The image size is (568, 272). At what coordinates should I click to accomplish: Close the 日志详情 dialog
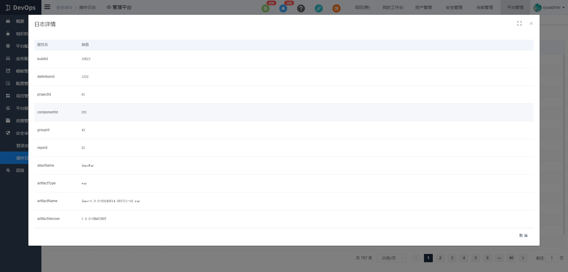pos(531,23)
